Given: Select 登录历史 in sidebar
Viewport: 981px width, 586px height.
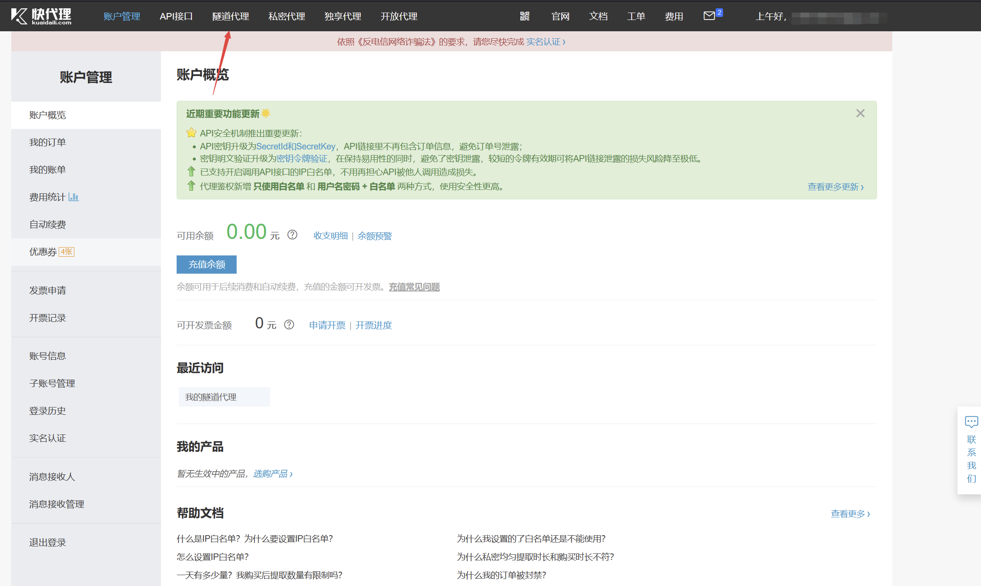Looking at the screenshot, I should point(86,411).
